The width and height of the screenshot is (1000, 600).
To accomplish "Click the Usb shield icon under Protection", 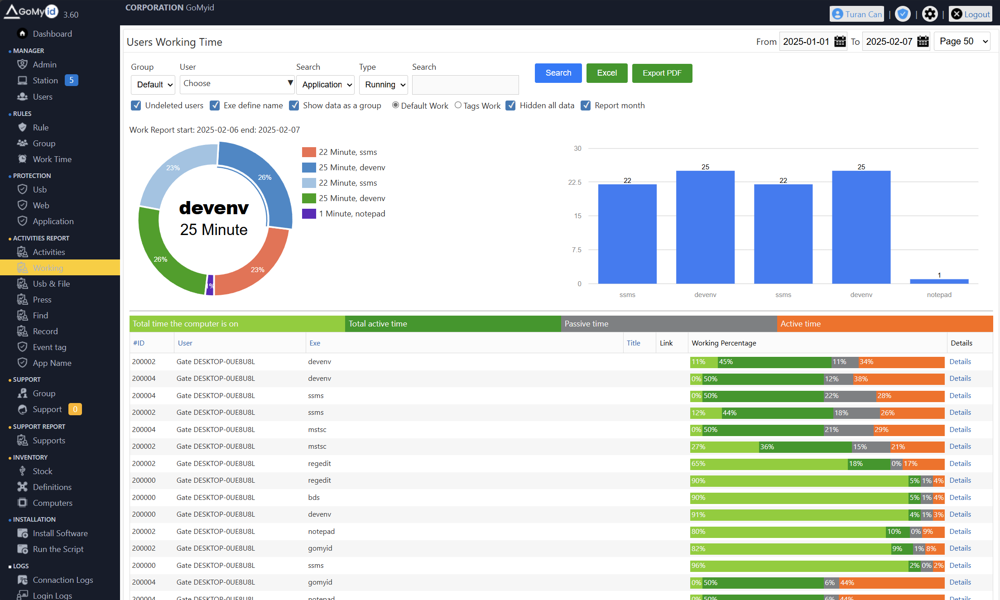I will [22, 189].
